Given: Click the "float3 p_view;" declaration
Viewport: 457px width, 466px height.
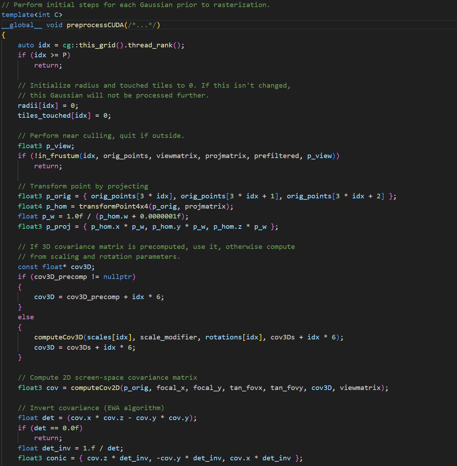Looking at the screenshot, I should [x=46, y=146].
